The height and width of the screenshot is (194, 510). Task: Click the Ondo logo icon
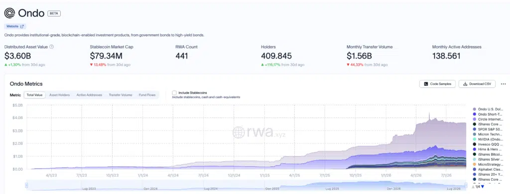click(9, 13)
